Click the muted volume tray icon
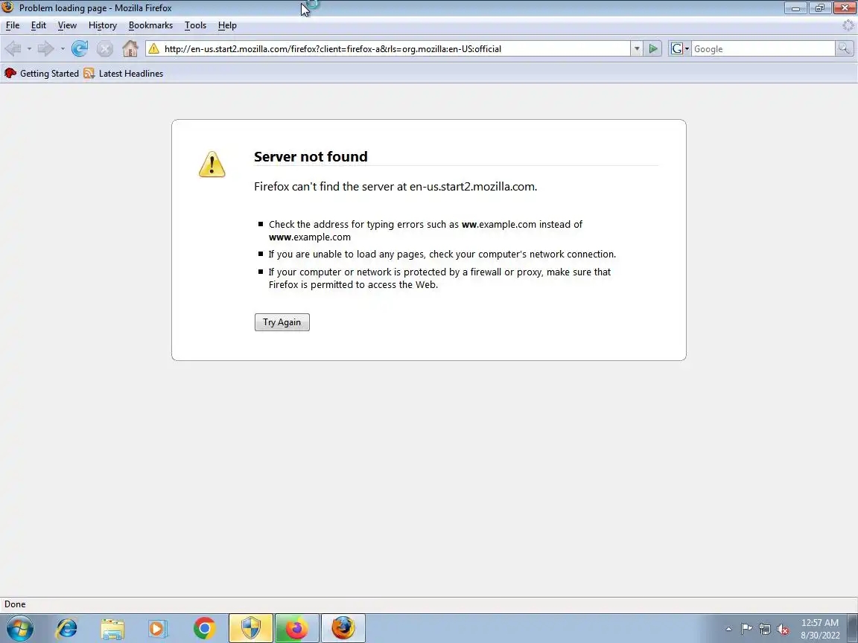This screenshot has width=858, height=643. pos(783,629)
